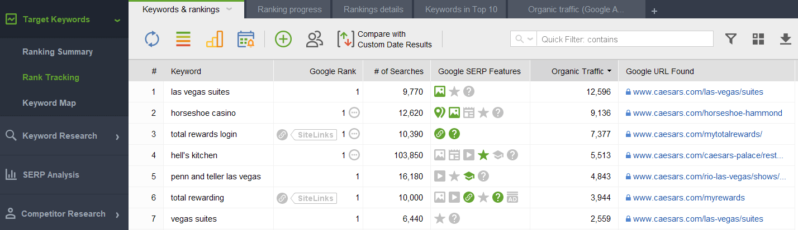Open caesars.com/rio-las-vegas/shows link
The image size is (798, 230).
tap(710, 177)
